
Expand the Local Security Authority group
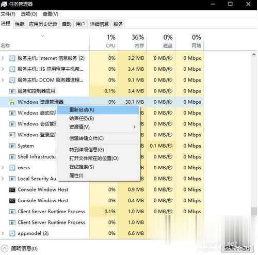point(3,179)
